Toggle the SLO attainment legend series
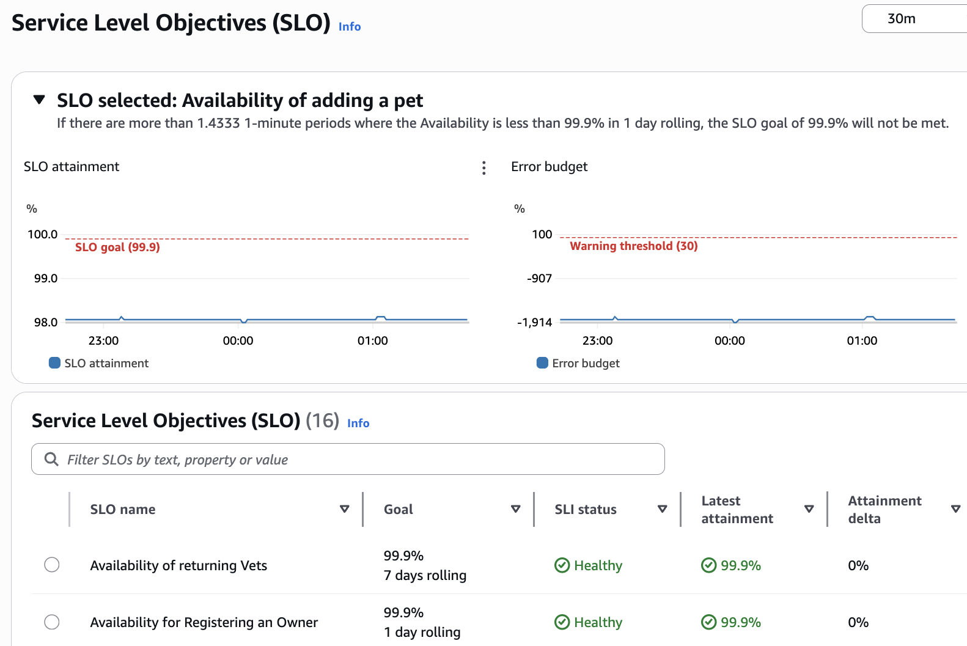967x646 pixels. click(54, 363)
